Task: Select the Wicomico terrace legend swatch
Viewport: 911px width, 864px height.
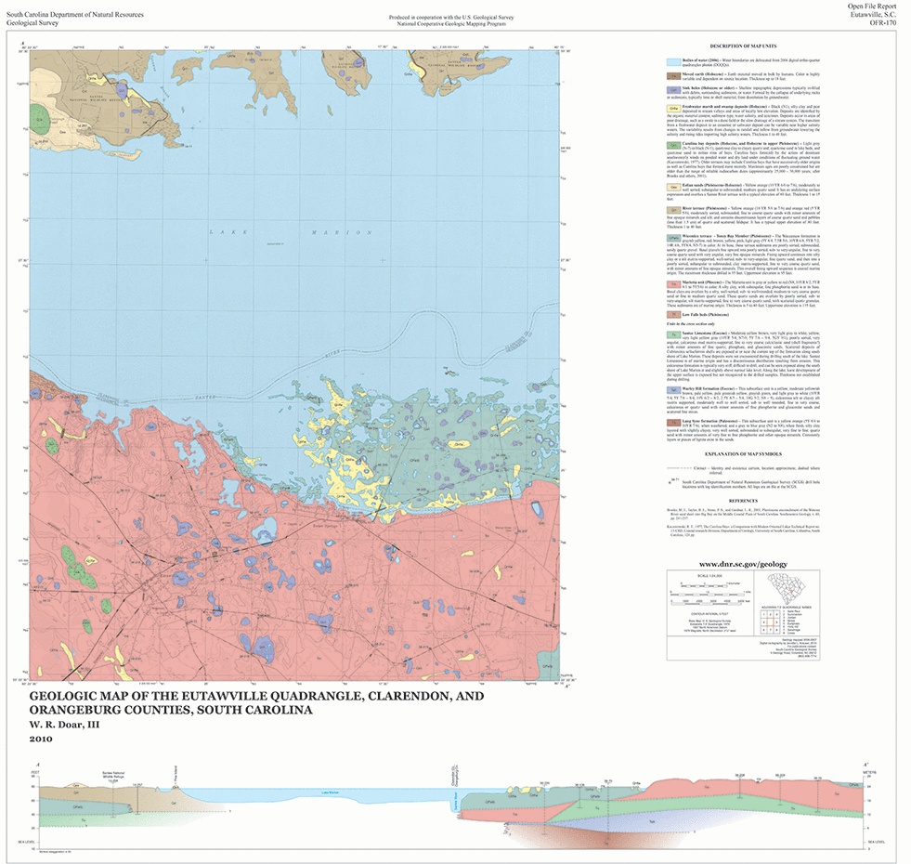Action: point(674,238)
